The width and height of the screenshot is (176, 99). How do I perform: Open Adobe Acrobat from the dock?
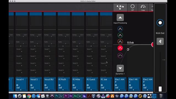[89, 96]
